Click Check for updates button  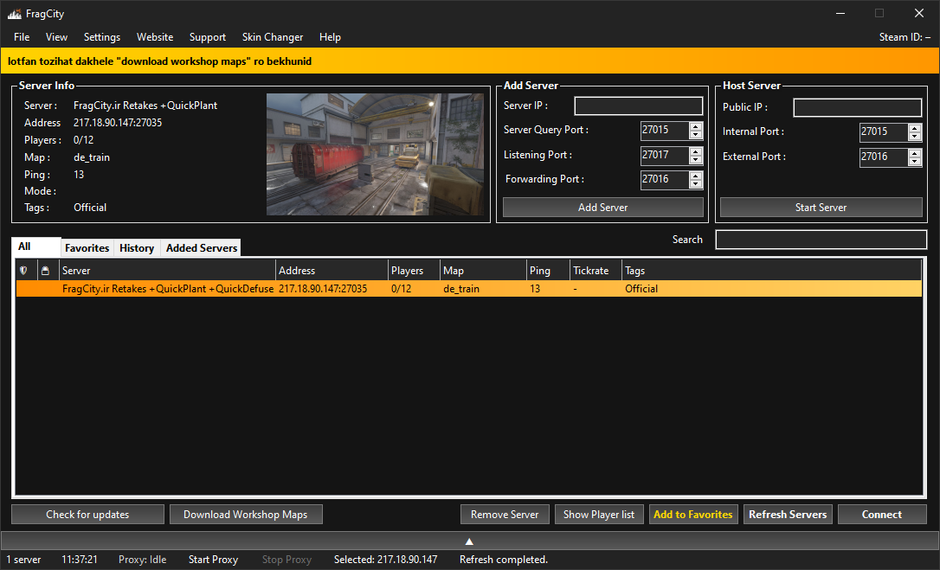tap(87, 515)
